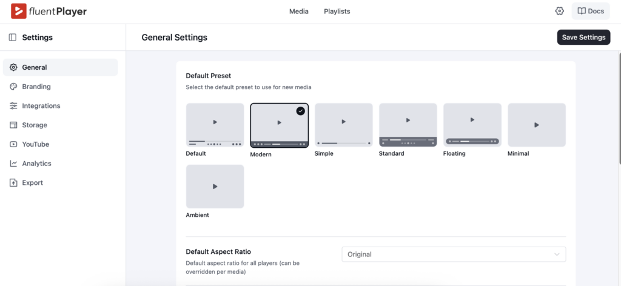The height and width of the screenshot is (286, 621).
Task: Click the Storage icon in sidebar
Action: (13, 125)
